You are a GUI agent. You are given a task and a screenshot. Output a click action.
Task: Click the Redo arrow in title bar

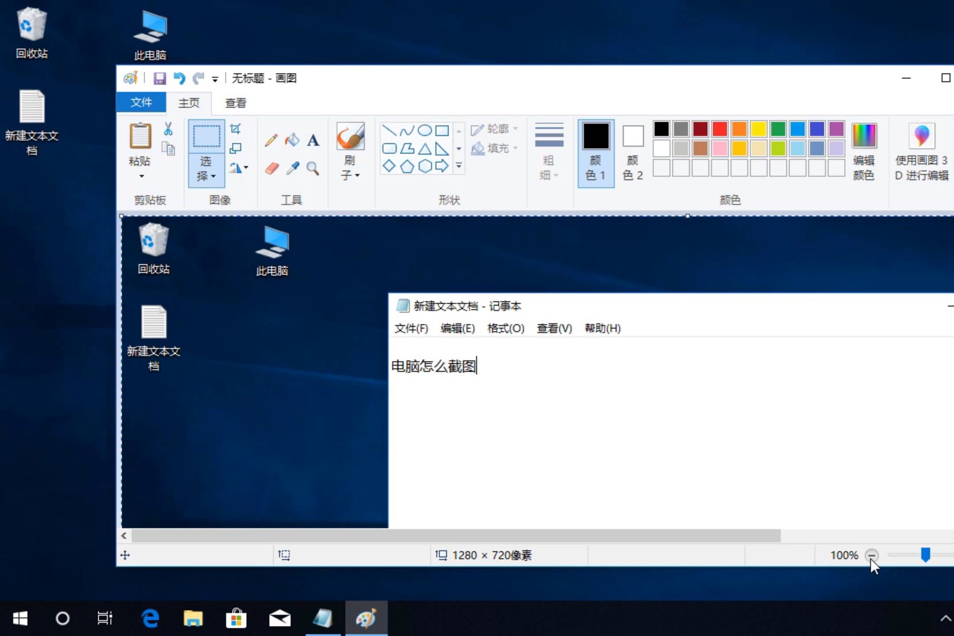pyautogui.click(x=198, y=78)
